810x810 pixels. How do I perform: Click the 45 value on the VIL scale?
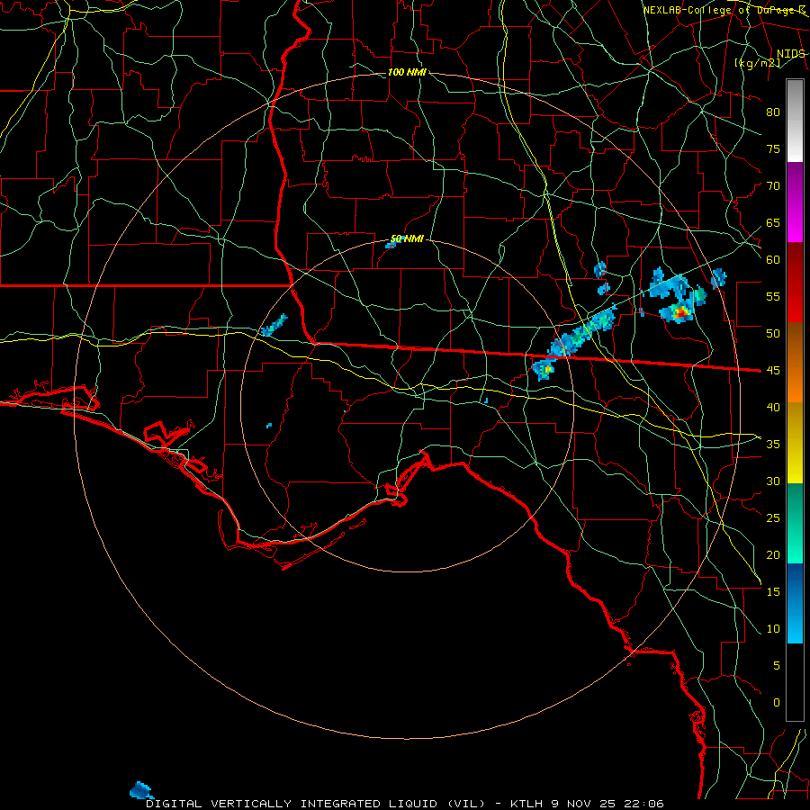(x=773, y=371)
